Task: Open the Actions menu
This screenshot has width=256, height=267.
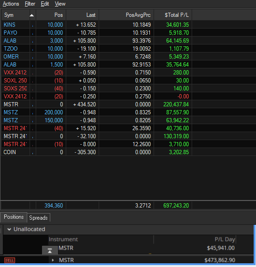Action: click(x=11, y=4)
